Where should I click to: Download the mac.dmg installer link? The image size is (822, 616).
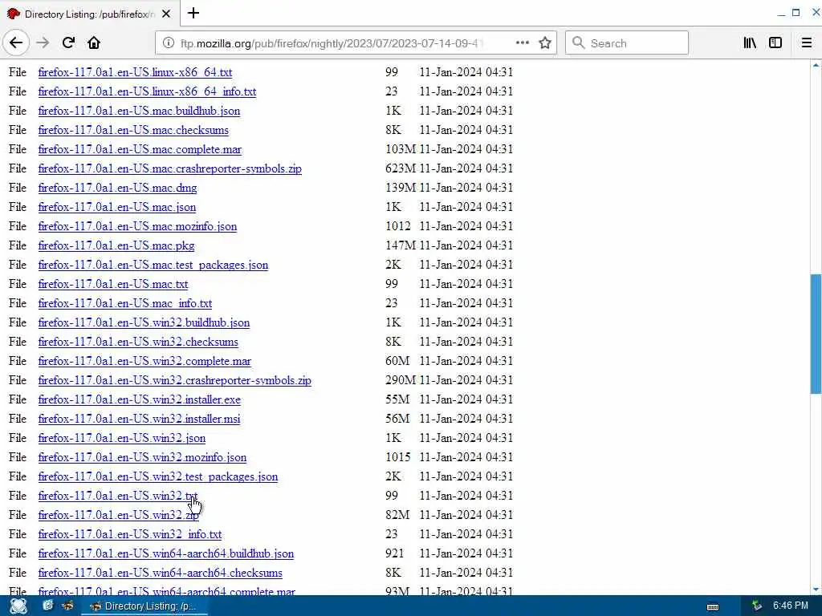117,188
